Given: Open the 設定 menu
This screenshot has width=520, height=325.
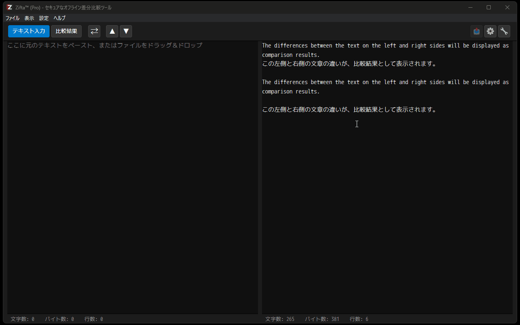Looking at the screenshot, I should point(43,18).
